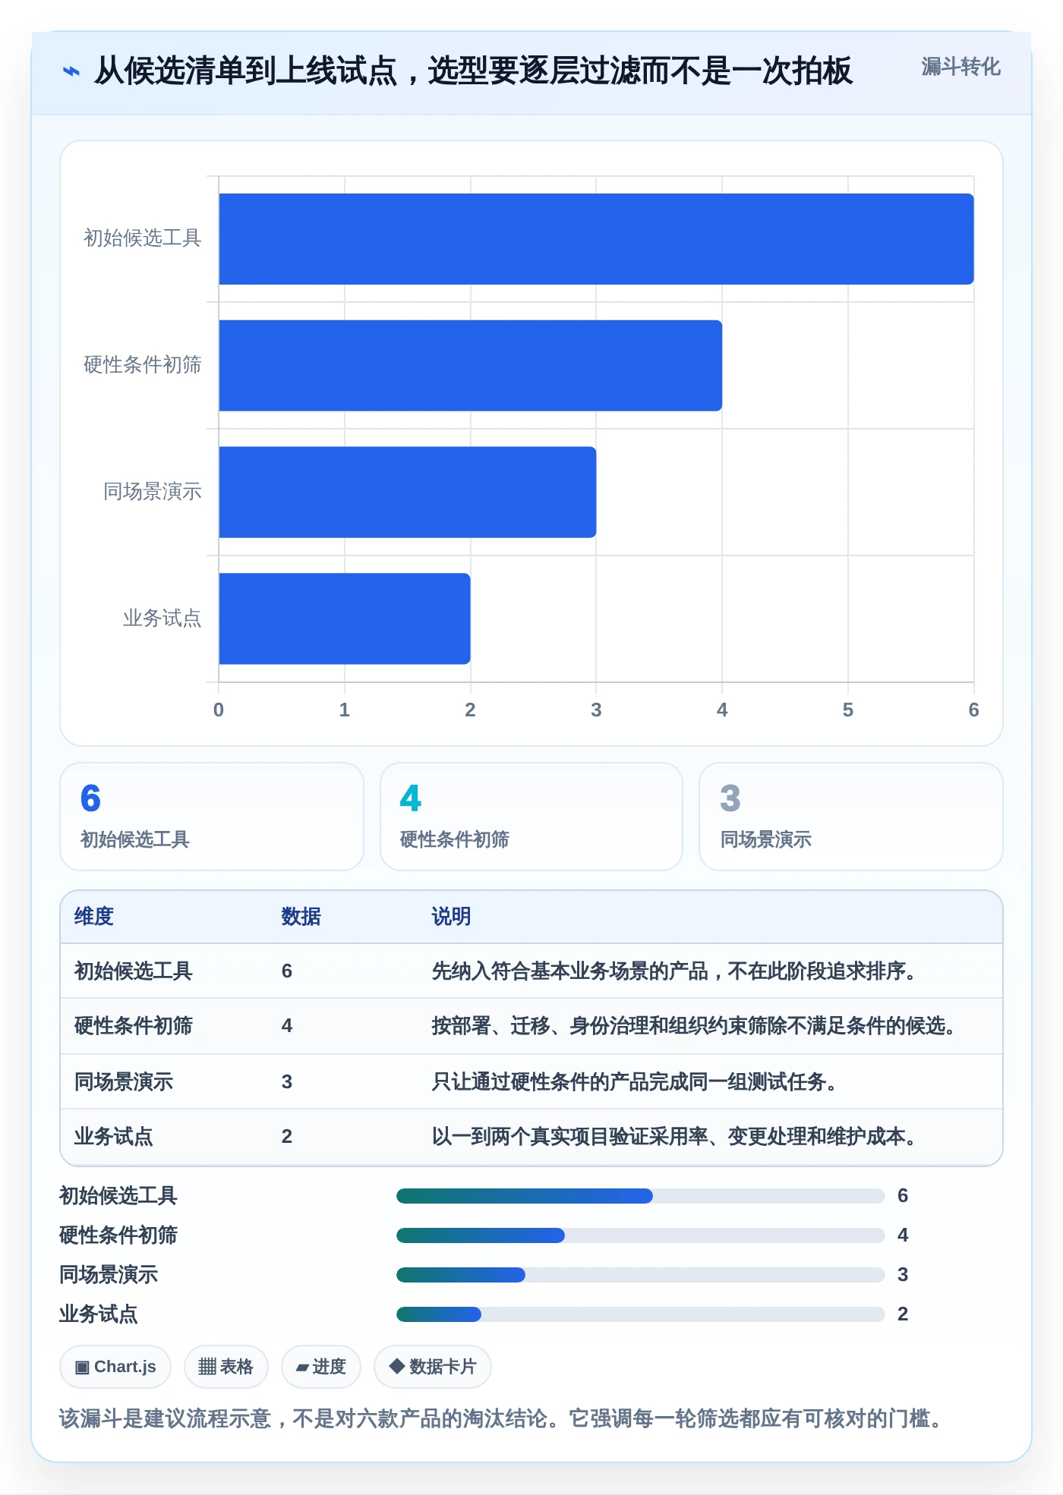
Task: Click the 同场景演示 label in progress list
Action: (x=109, y=1275)
